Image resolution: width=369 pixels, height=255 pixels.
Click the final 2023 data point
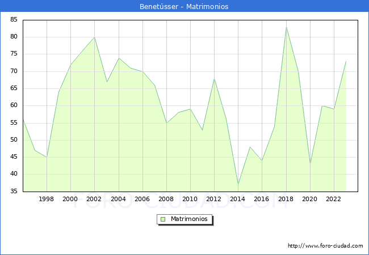pos(346,62)
